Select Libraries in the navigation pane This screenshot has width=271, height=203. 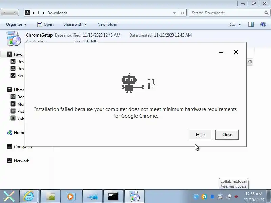pos(16,90)
